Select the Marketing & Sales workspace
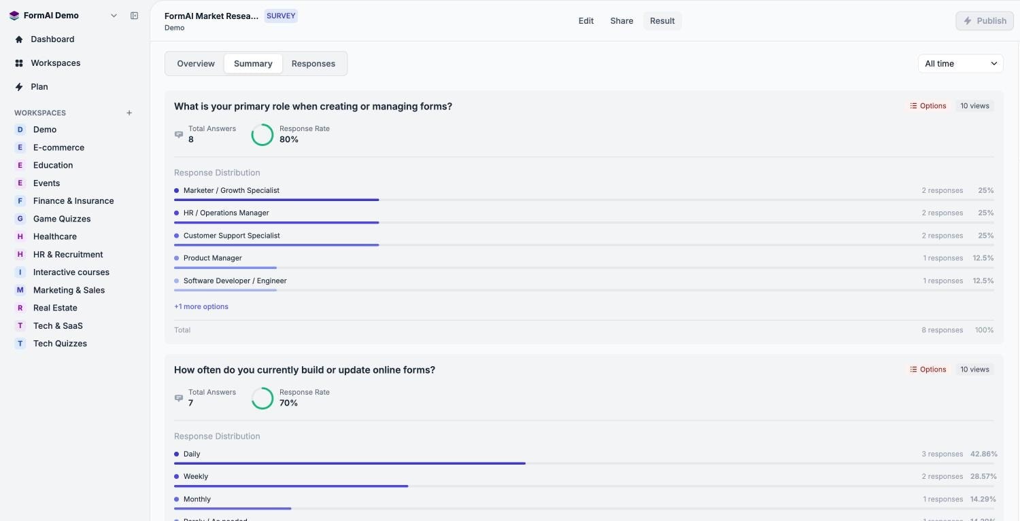 coord(69,290)
